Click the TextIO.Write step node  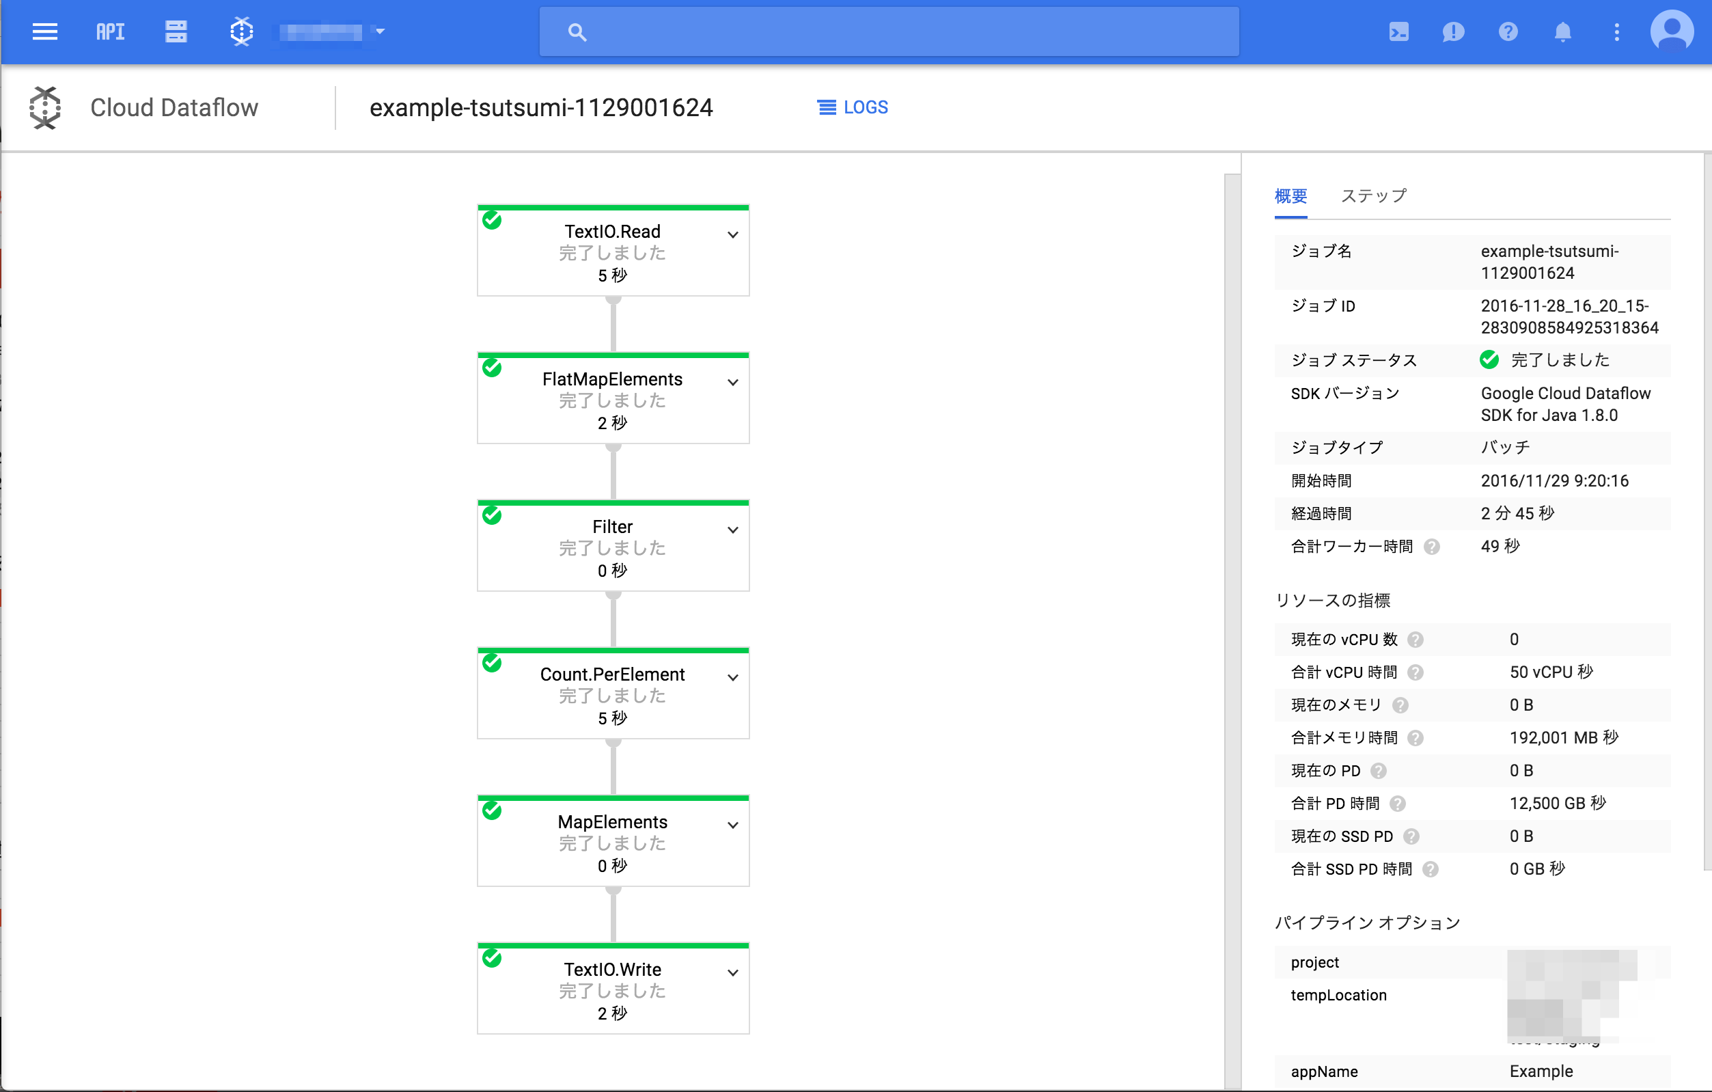point(611,986)
